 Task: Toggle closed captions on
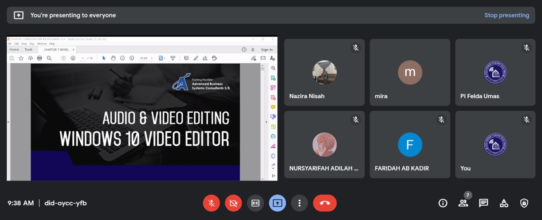click(x=255, y=203)
